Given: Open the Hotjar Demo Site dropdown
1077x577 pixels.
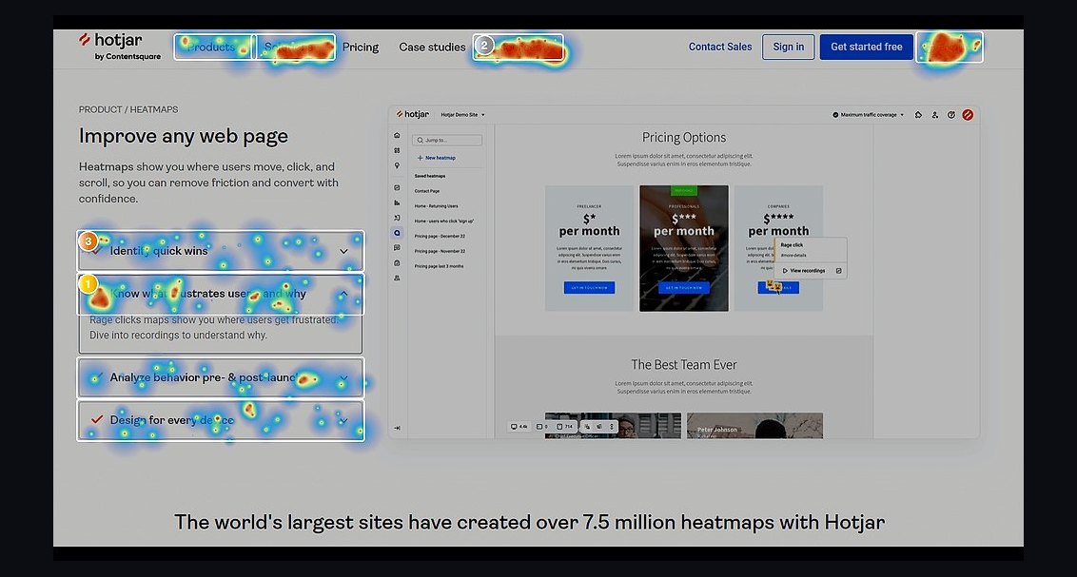Looking at the screenshot, I should tap(463, 115).
